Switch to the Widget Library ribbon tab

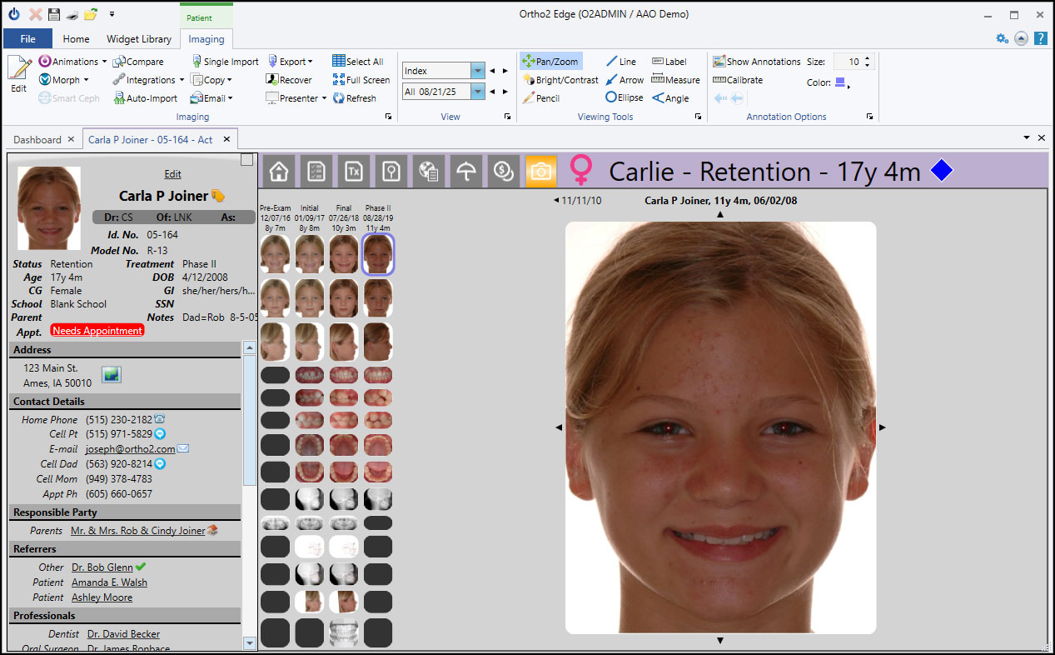139,39
